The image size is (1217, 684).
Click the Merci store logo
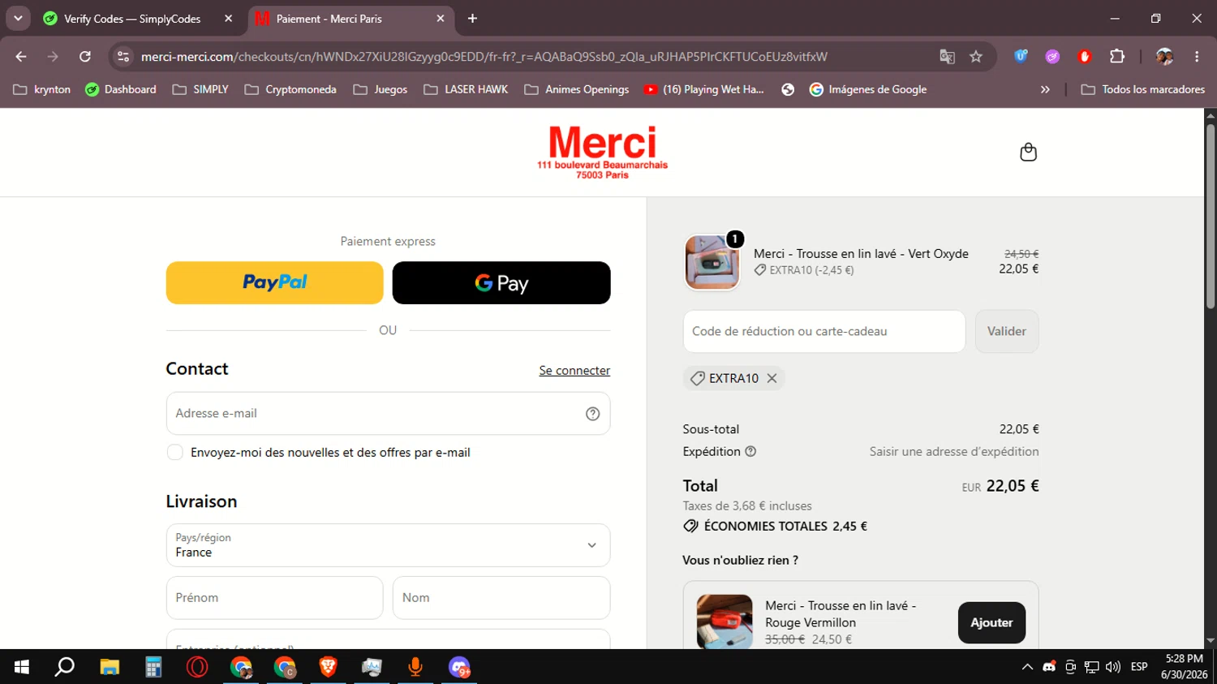click(602, 153)
